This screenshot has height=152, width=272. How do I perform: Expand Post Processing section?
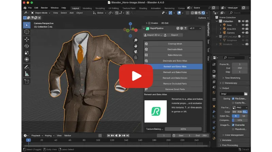(x=229, y=146)
